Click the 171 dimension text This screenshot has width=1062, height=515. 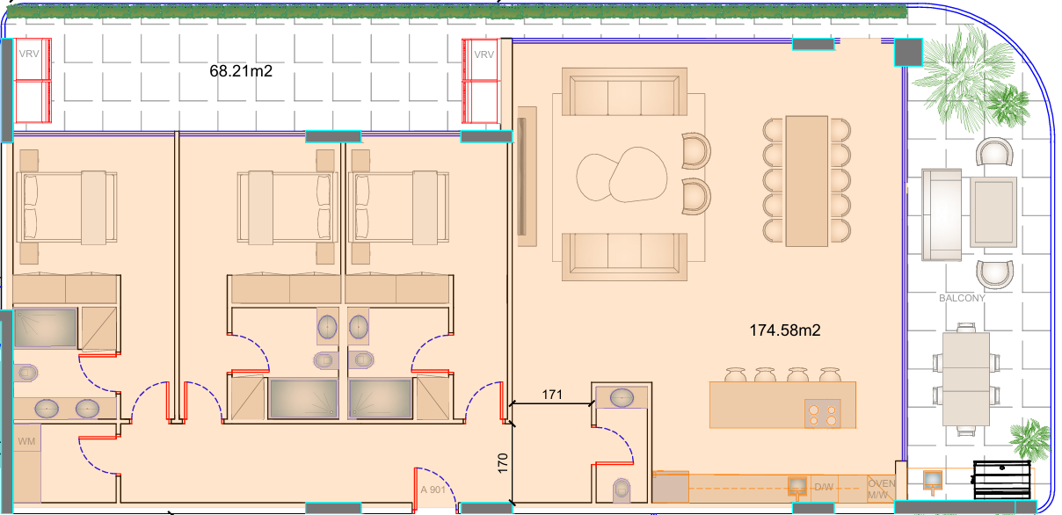tap(551, 395)
